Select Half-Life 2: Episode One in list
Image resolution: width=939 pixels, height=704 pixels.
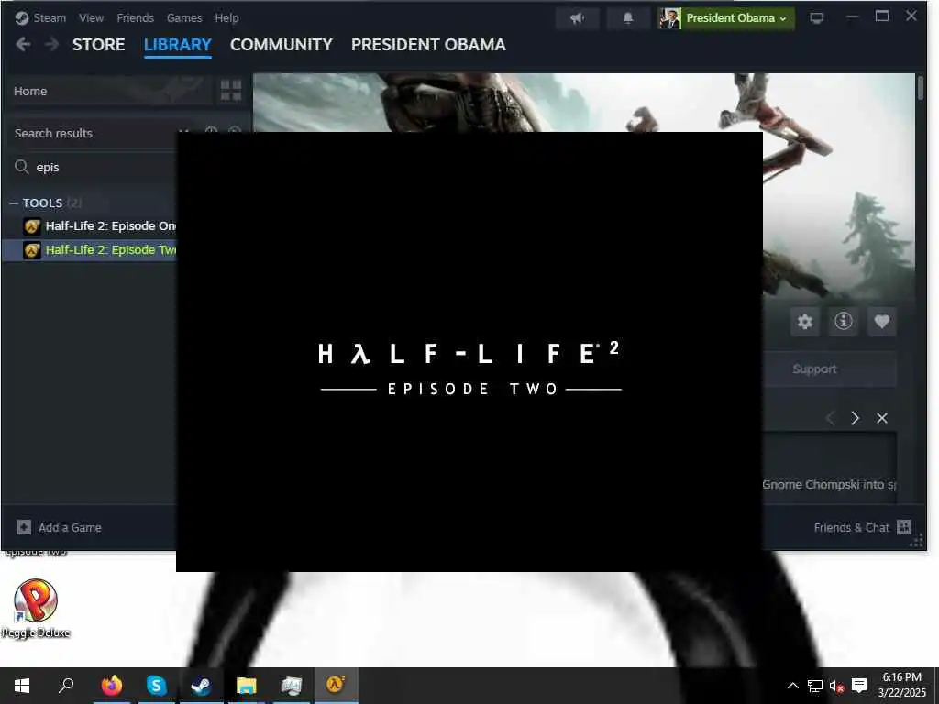click(x=111, y=226)
